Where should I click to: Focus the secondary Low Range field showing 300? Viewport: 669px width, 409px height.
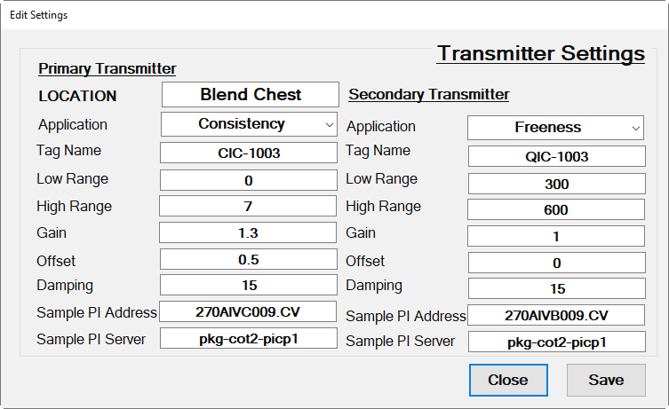(x=556, y=185)
